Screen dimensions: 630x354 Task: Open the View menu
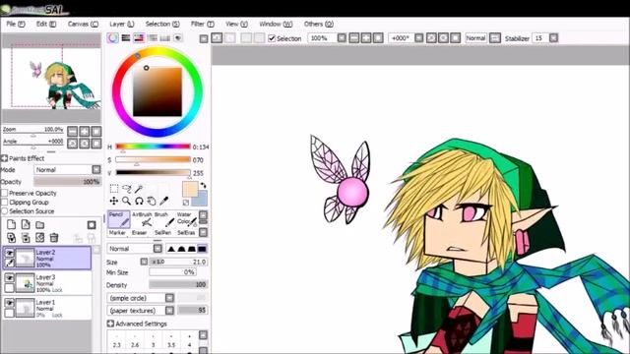pos(236,24)
